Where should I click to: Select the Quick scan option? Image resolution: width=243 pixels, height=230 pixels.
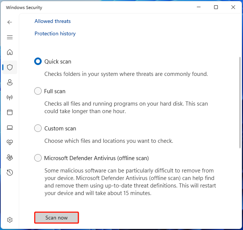coord(38,61)
